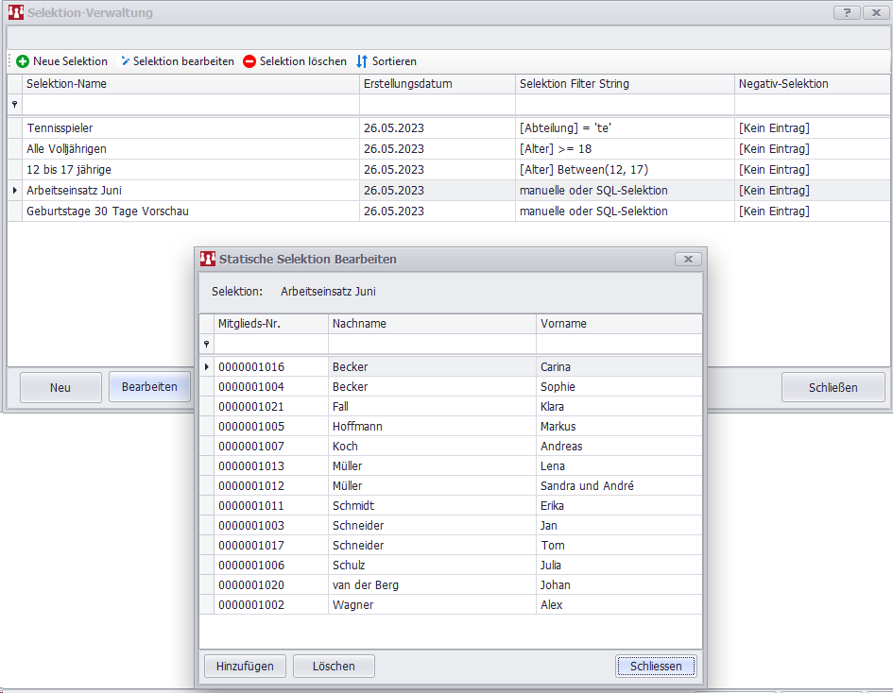Image resolution: width=893 pixels, height=693 pixels.
Task: Click the Neu button
Action: pos(60,387)
